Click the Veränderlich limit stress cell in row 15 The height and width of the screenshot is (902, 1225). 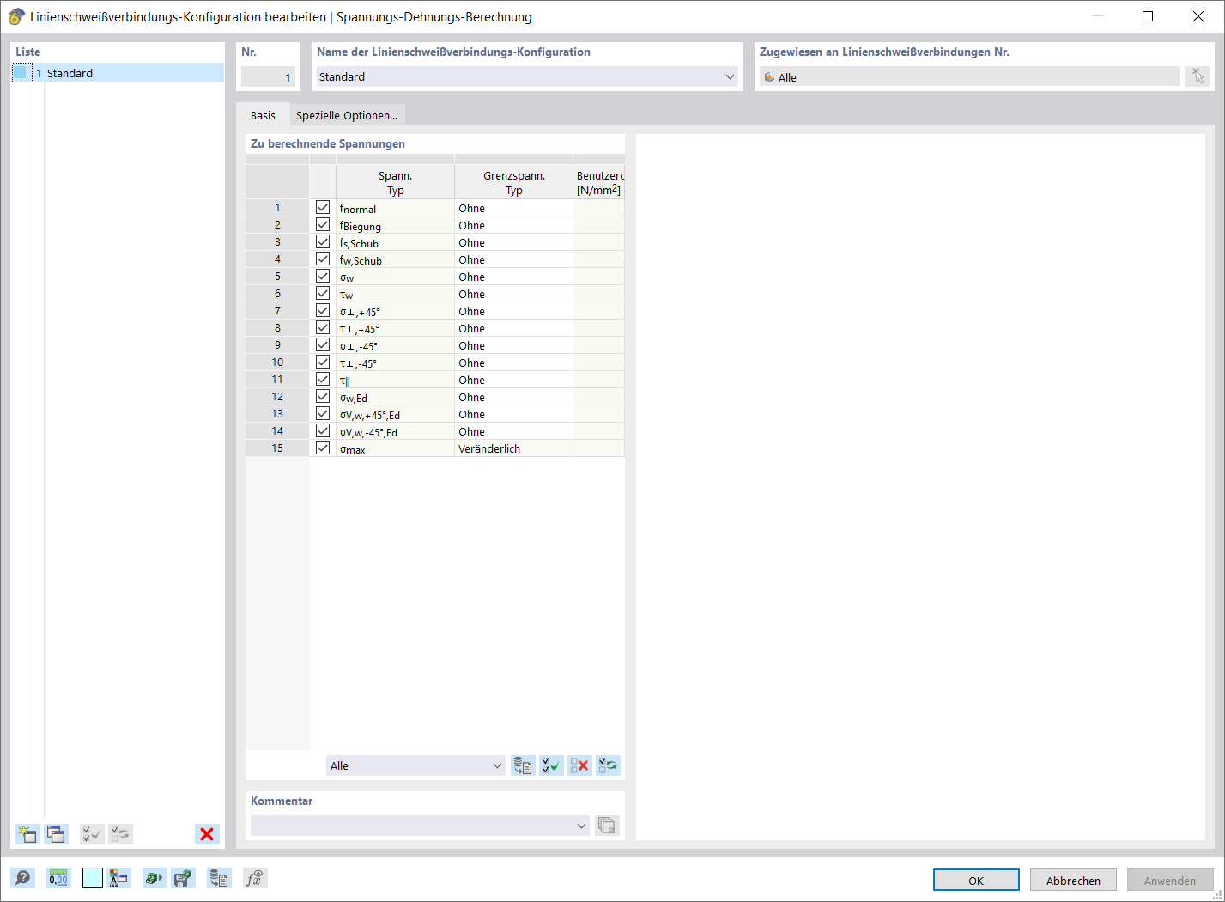pyautogui.click(x=513, y=448)
